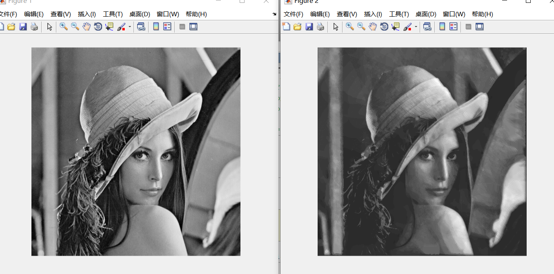Open 查看(V) menu in Figure 2

[347, 14]
